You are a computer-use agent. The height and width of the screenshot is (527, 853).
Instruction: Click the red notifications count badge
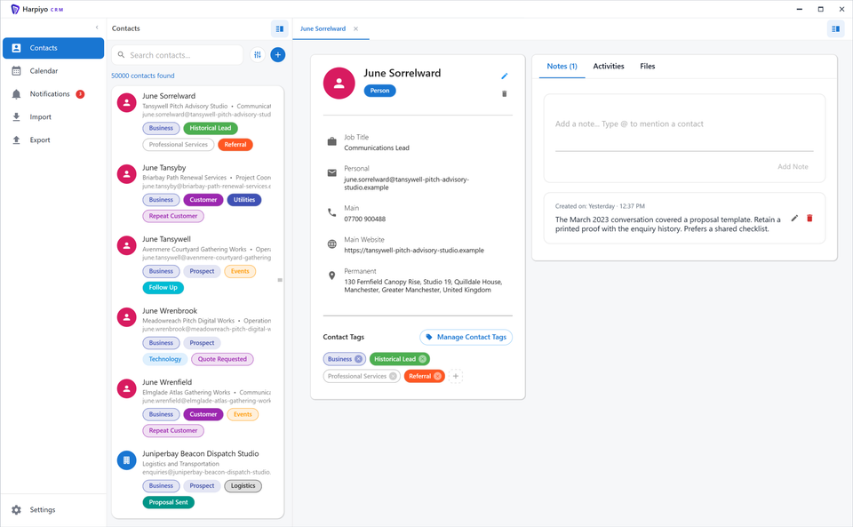pos(80,94)
